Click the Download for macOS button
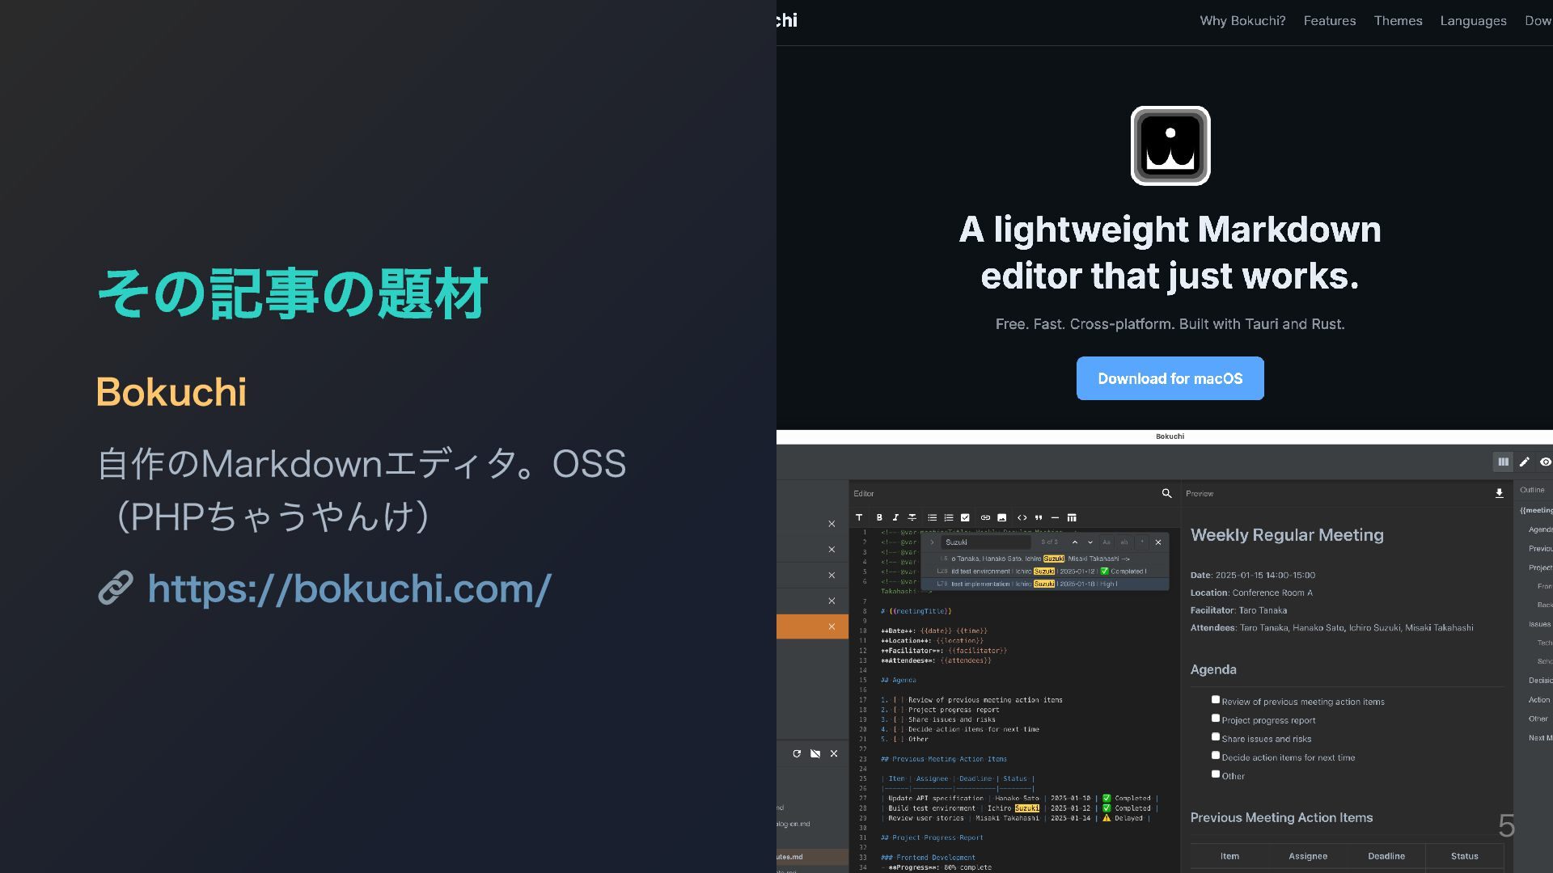Screen dimensions: 1553x873 [1170, 378]
